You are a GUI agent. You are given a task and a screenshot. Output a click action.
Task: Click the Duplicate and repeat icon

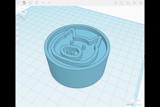tap(30, 3)
